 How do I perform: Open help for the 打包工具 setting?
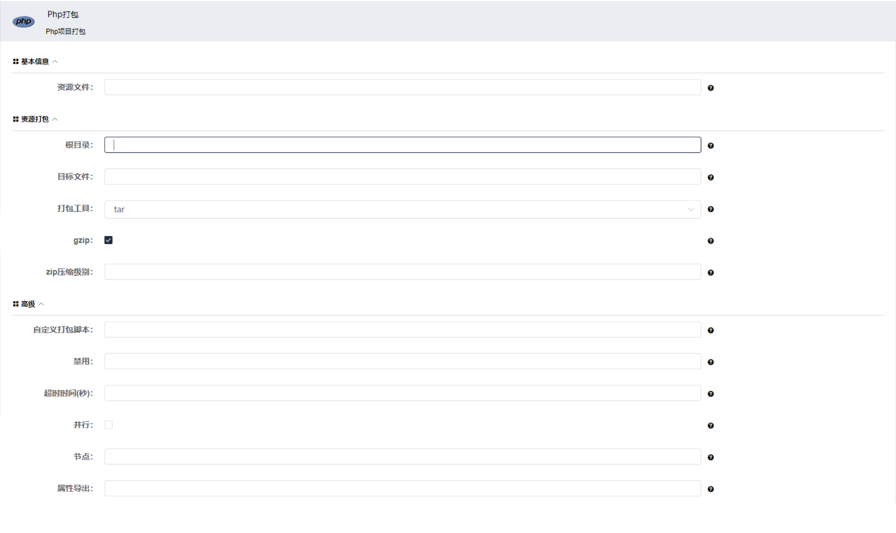(x=711, y=209)
